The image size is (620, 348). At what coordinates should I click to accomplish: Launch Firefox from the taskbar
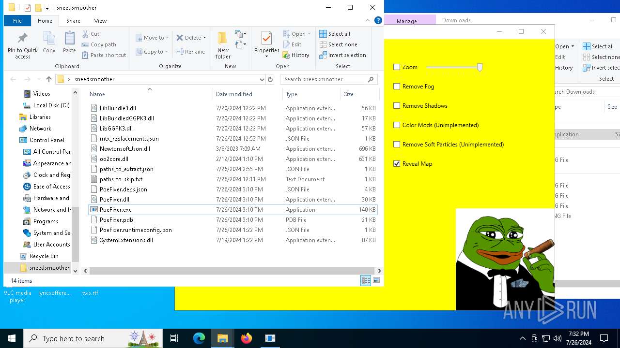point(247,338)
